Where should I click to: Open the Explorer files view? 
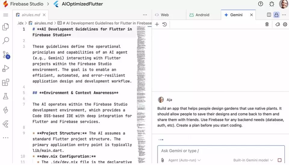pyautogui.click(x=6, y=27)
